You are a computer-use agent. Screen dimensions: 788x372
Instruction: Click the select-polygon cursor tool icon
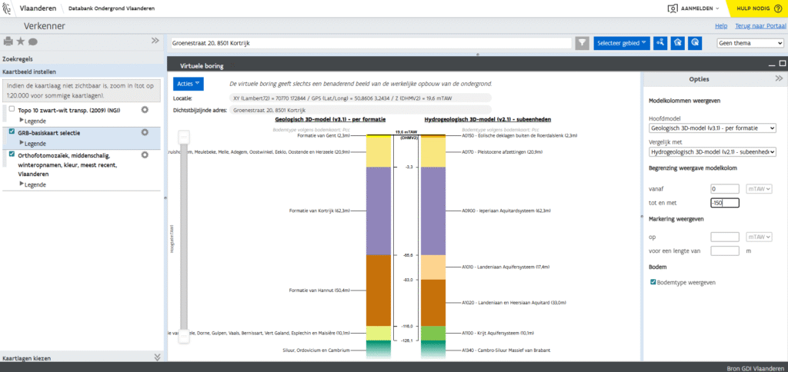[677, 43]
